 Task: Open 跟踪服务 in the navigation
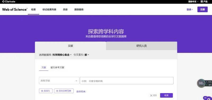(79, 9)
